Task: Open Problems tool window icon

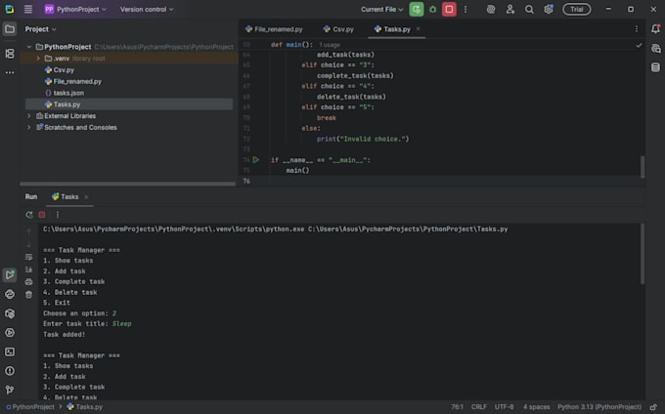Action: (x=10, y=371)
